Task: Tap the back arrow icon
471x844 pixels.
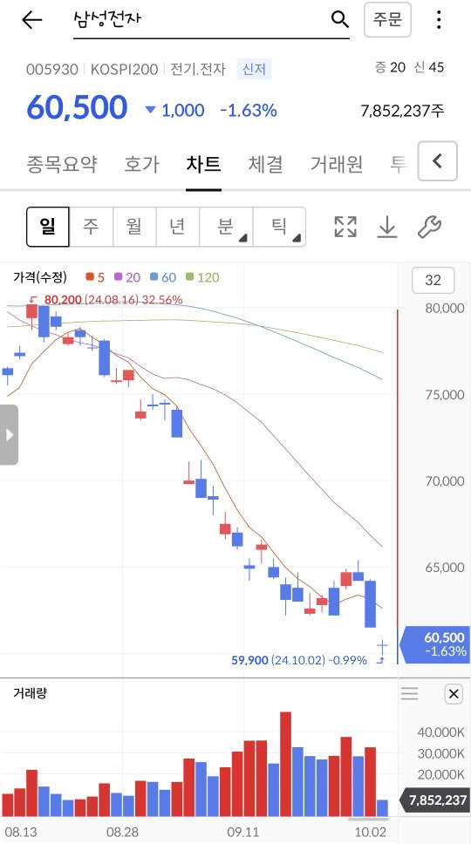Action: pos(31,20)
